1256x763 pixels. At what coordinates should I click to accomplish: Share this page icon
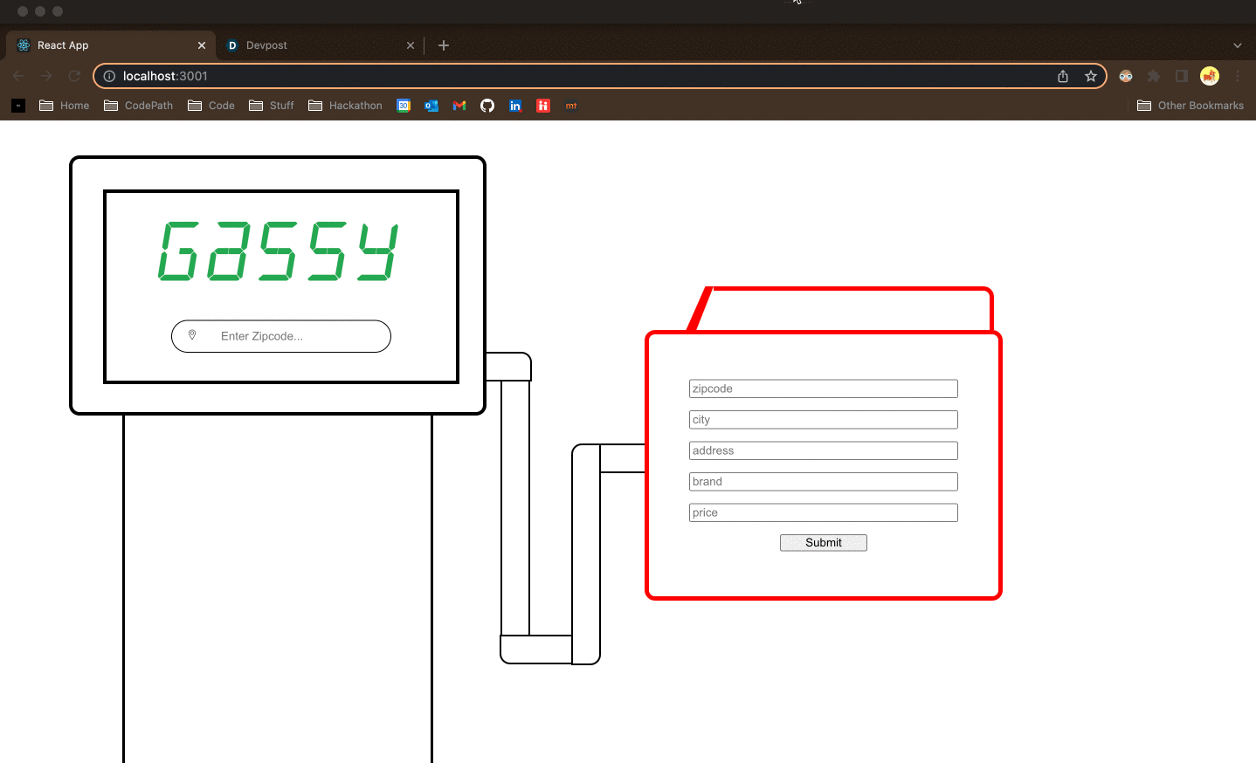coord(1063,76)
